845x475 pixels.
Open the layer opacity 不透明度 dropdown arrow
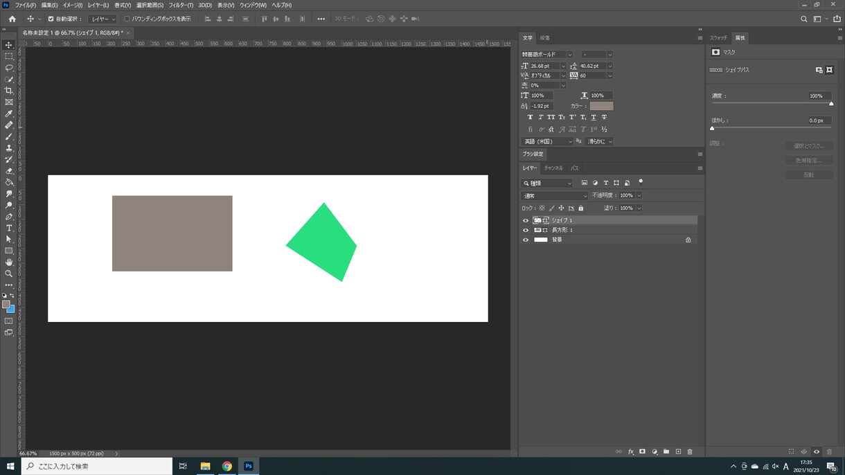[639, 196]
